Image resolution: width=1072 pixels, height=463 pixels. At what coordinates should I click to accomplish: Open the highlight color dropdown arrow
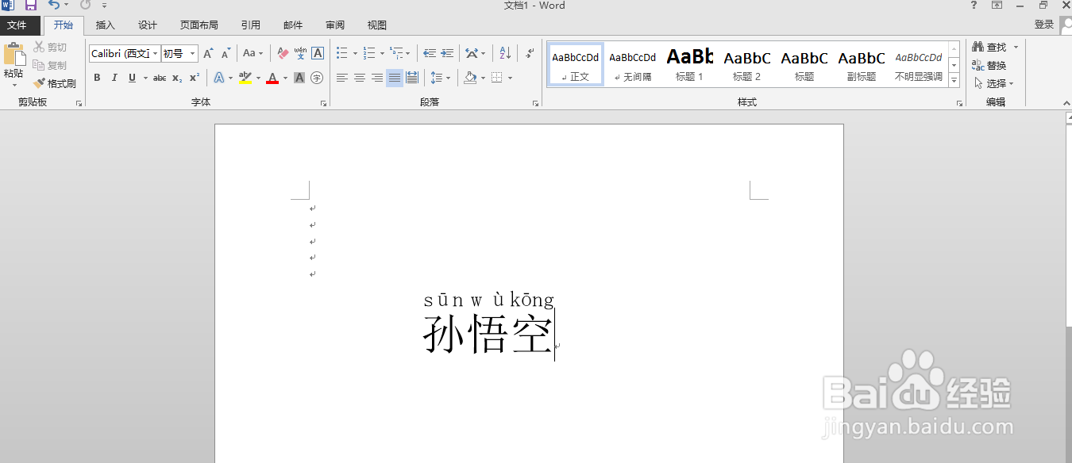coord(258,78)
